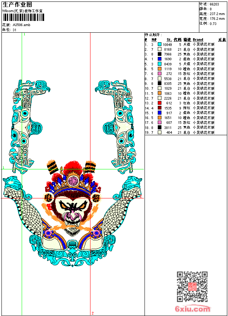The height and width of the screenshot is (316, 228).
Task: Click the '深红' description in row 14
Action: click(x=187, y=108)
